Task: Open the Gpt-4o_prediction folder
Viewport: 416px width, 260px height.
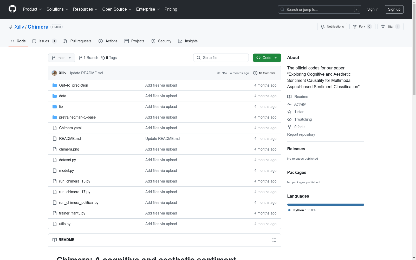Action: [x=74, y=85]
